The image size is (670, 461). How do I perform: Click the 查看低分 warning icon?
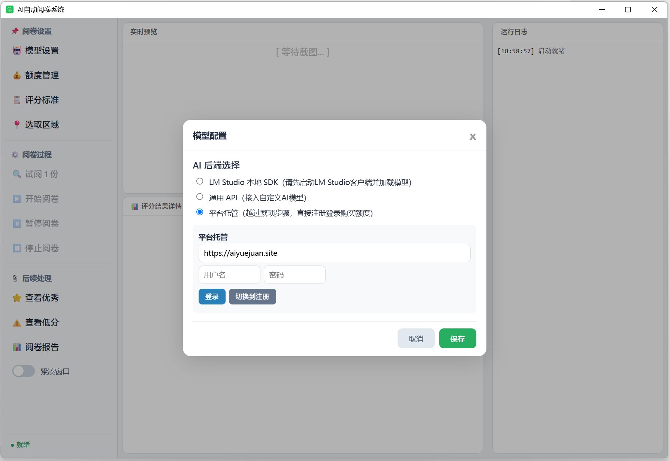(x=17, y=322)
